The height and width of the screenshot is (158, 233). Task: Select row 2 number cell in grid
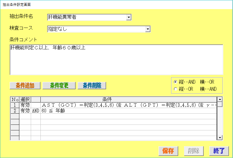coord(15,111)
